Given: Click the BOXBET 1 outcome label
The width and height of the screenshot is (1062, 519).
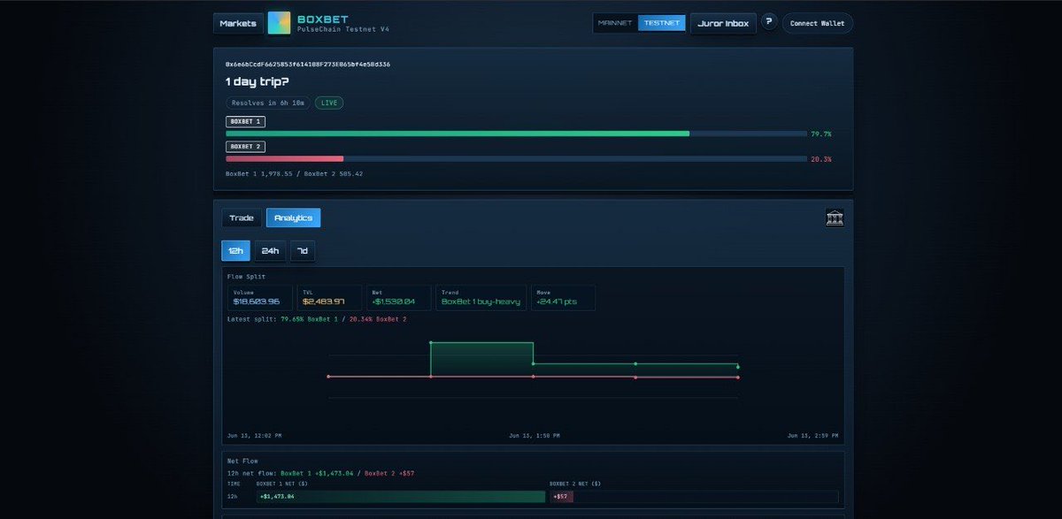Looking at the screenshot, I should pyautogui.click(x=245, y=122).
